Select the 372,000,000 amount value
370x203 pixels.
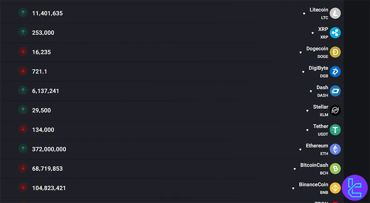49,149
